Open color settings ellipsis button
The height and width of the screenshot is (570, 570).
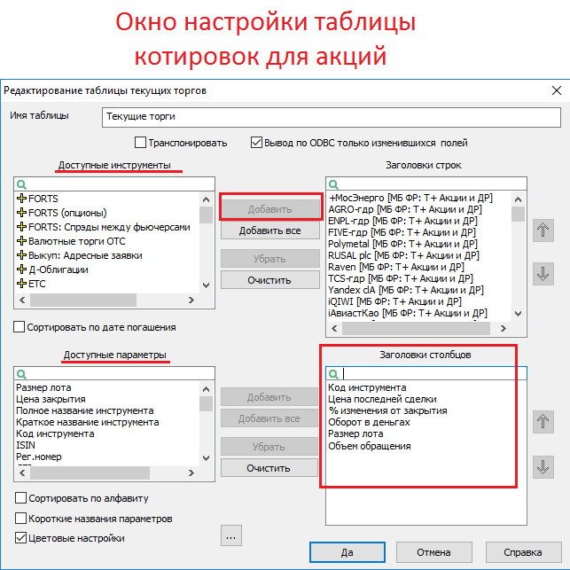tap(230, 535)
